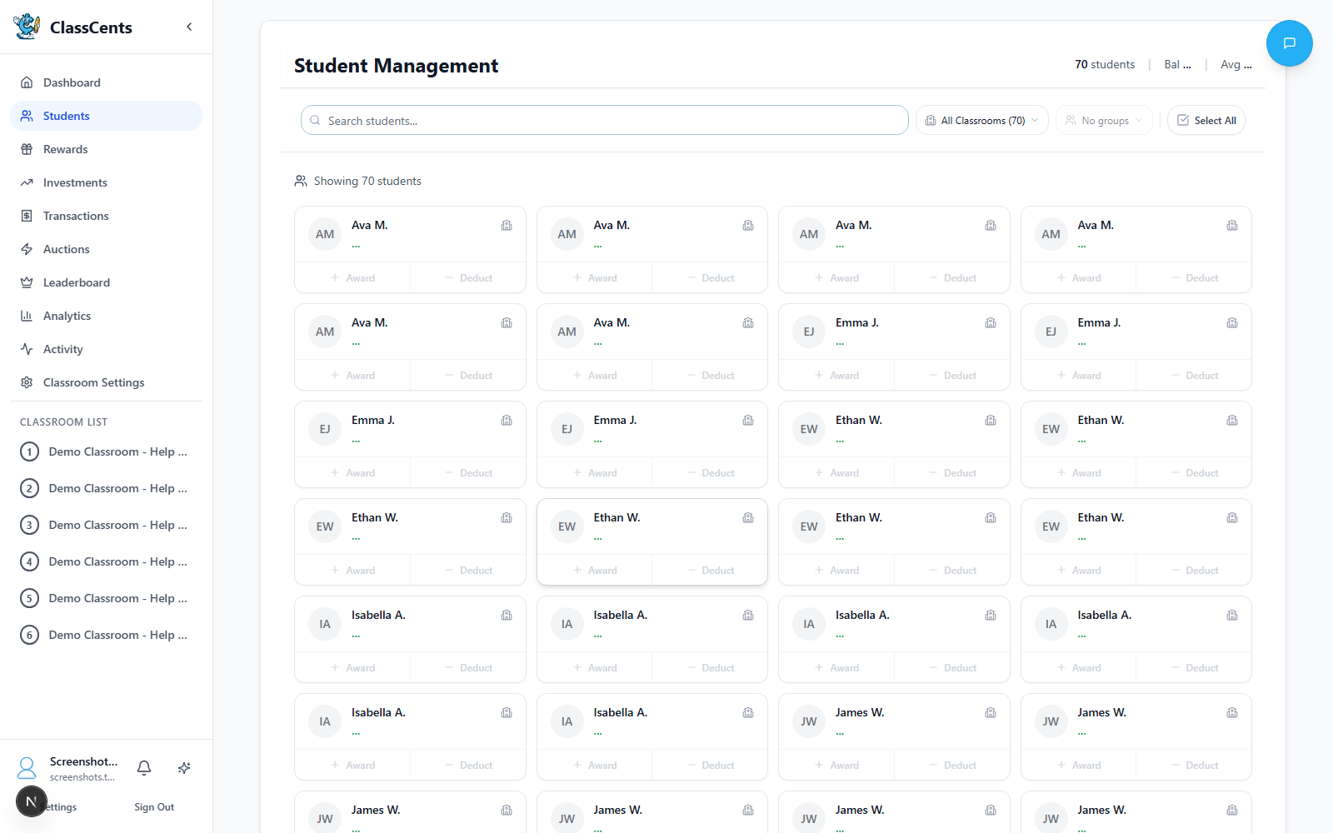The image size is (1333, 833).
Task: Click the Bal ... stat in header
Action: pos(1177,64)
